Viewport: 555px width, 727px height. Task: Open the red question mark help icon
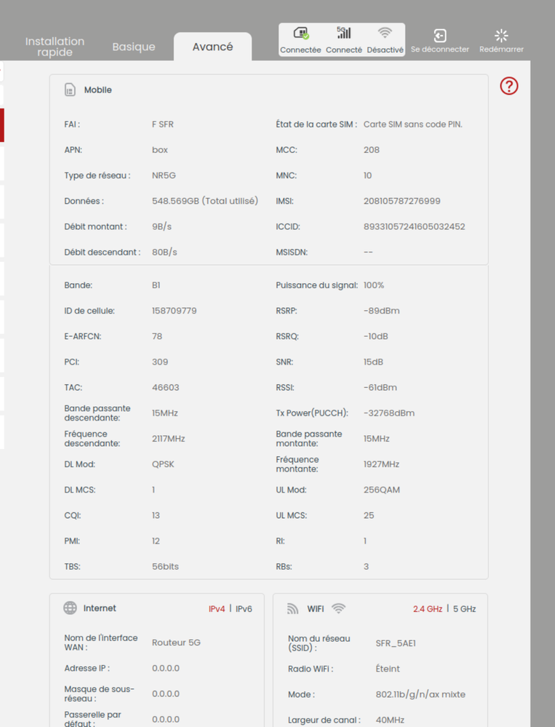pyautogui.click(x=508, y=86)
